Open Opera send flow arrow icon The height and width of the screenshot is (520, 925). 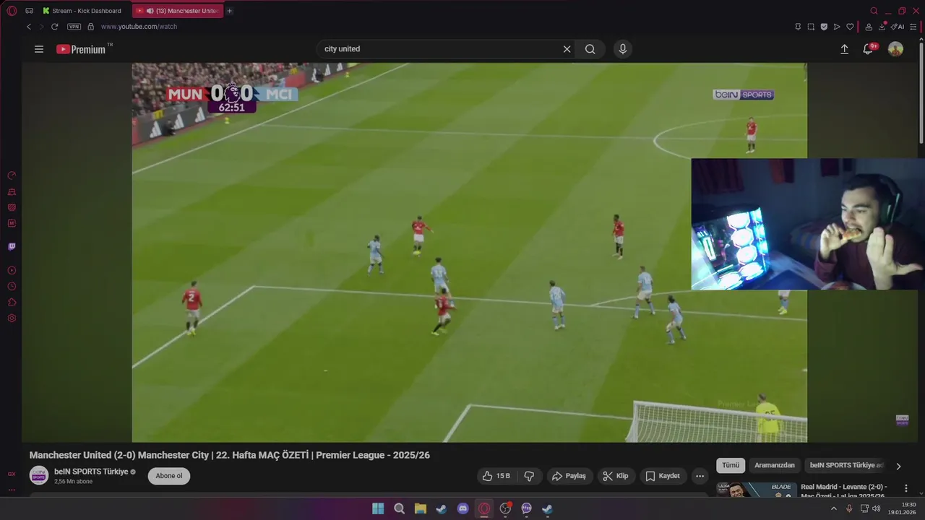click(x=837, y=27)
